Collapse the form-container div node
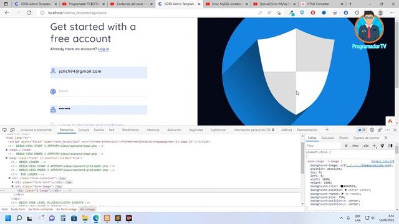 point(10,179)
